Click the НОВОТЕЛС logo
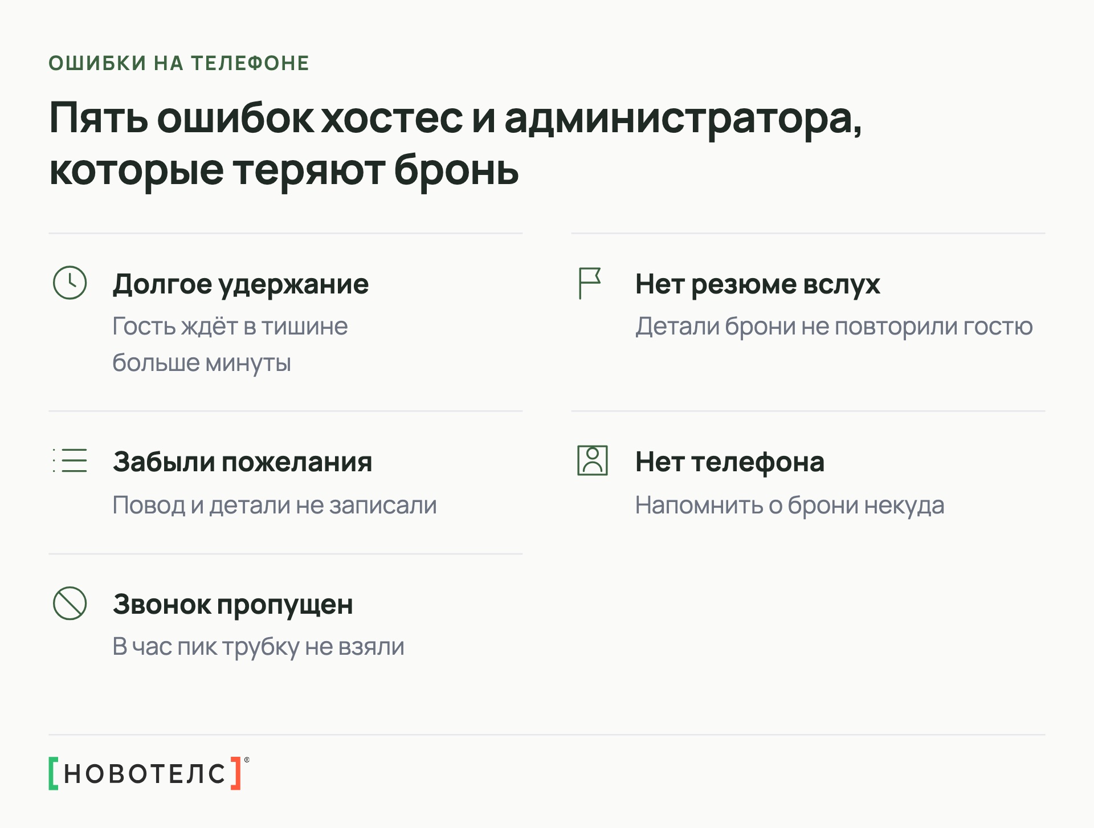 tap(149, 773)
